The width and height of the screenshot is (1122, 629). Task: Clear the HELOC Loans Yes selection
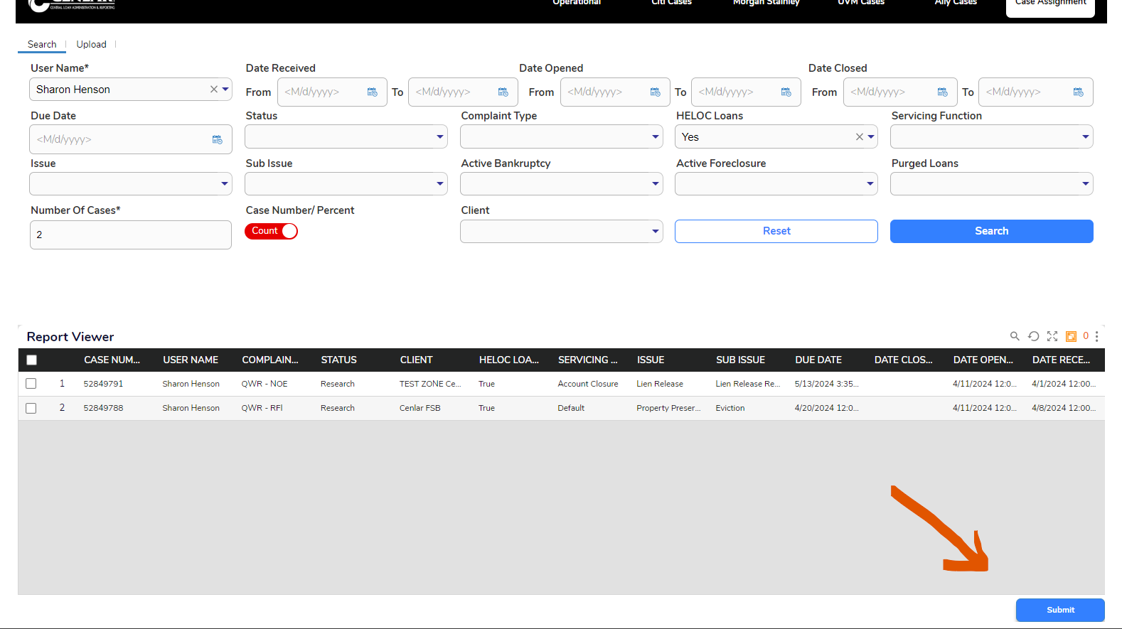click(x=860, y=137)
